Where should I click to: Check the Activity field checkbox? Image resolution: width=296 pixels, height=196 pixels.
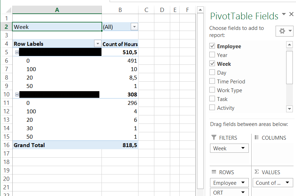[212, 107]
